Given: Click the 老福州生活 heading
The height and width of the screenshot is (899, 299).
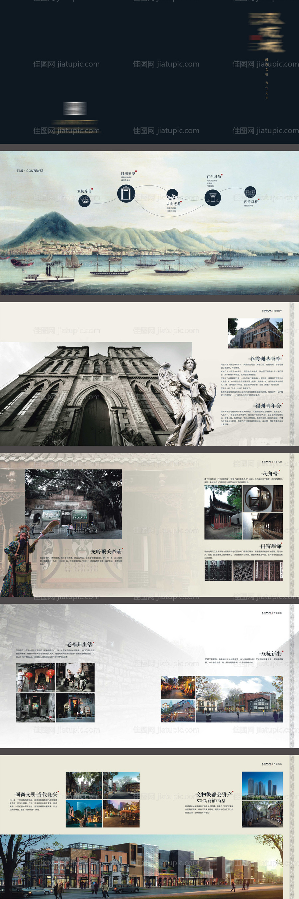Looking at the screenshot, I should (79, 644).
